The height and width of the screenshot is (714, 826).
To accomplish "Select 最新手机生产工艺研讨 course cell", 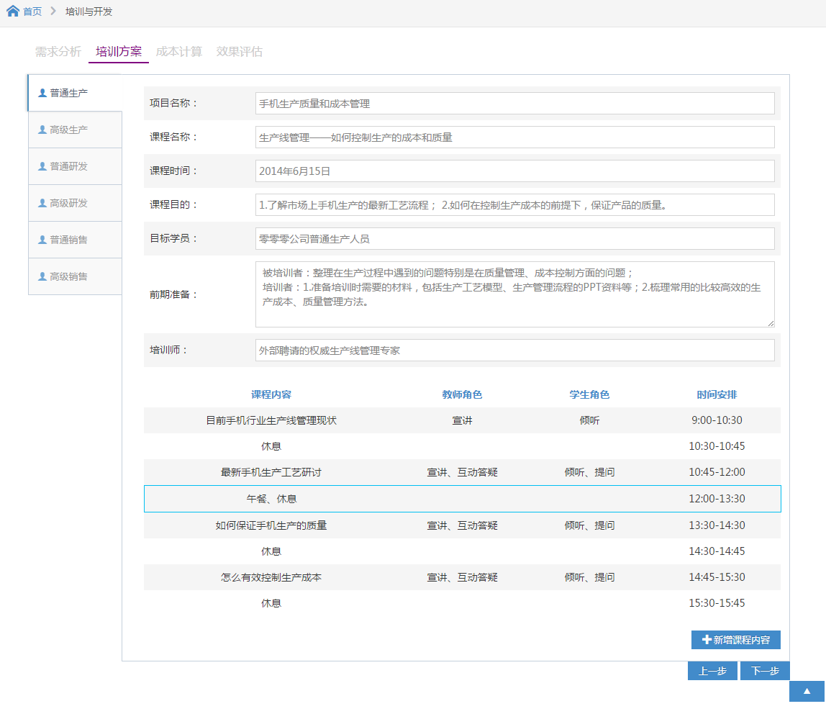I will 271,472.
